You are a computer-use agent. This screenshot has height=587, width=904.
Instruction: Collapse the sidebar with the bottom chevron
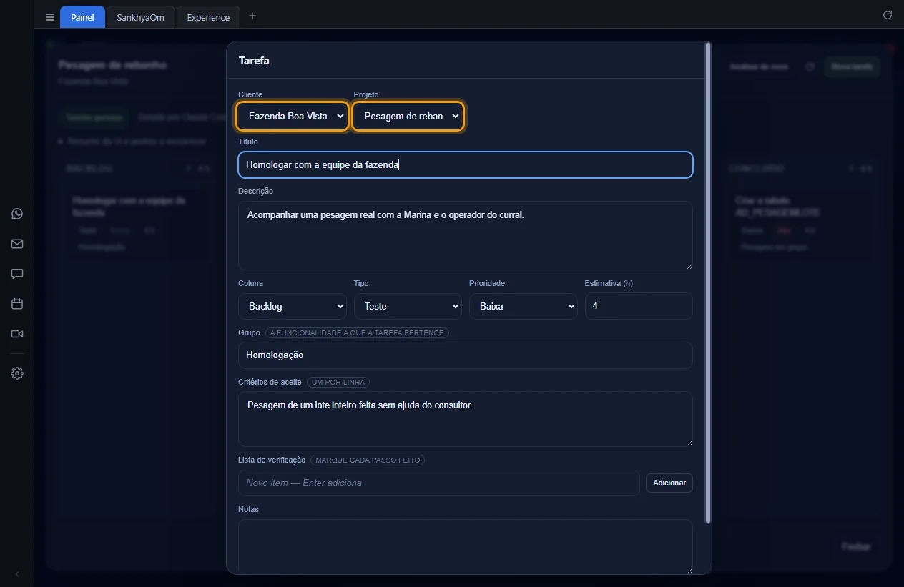pyautogui.click(x=17, y=574)
